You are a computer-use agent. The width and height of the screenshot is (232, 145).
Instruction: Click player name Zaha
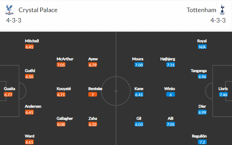tap(93, 118)
